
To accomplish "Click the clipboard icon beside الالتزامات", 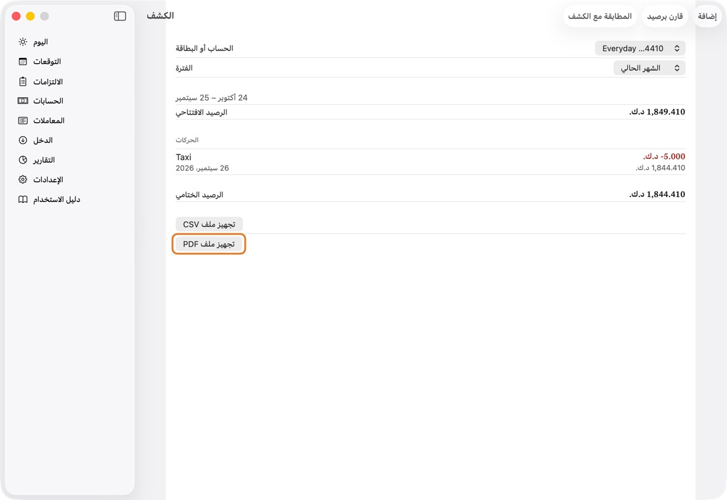I will (23, 81).
